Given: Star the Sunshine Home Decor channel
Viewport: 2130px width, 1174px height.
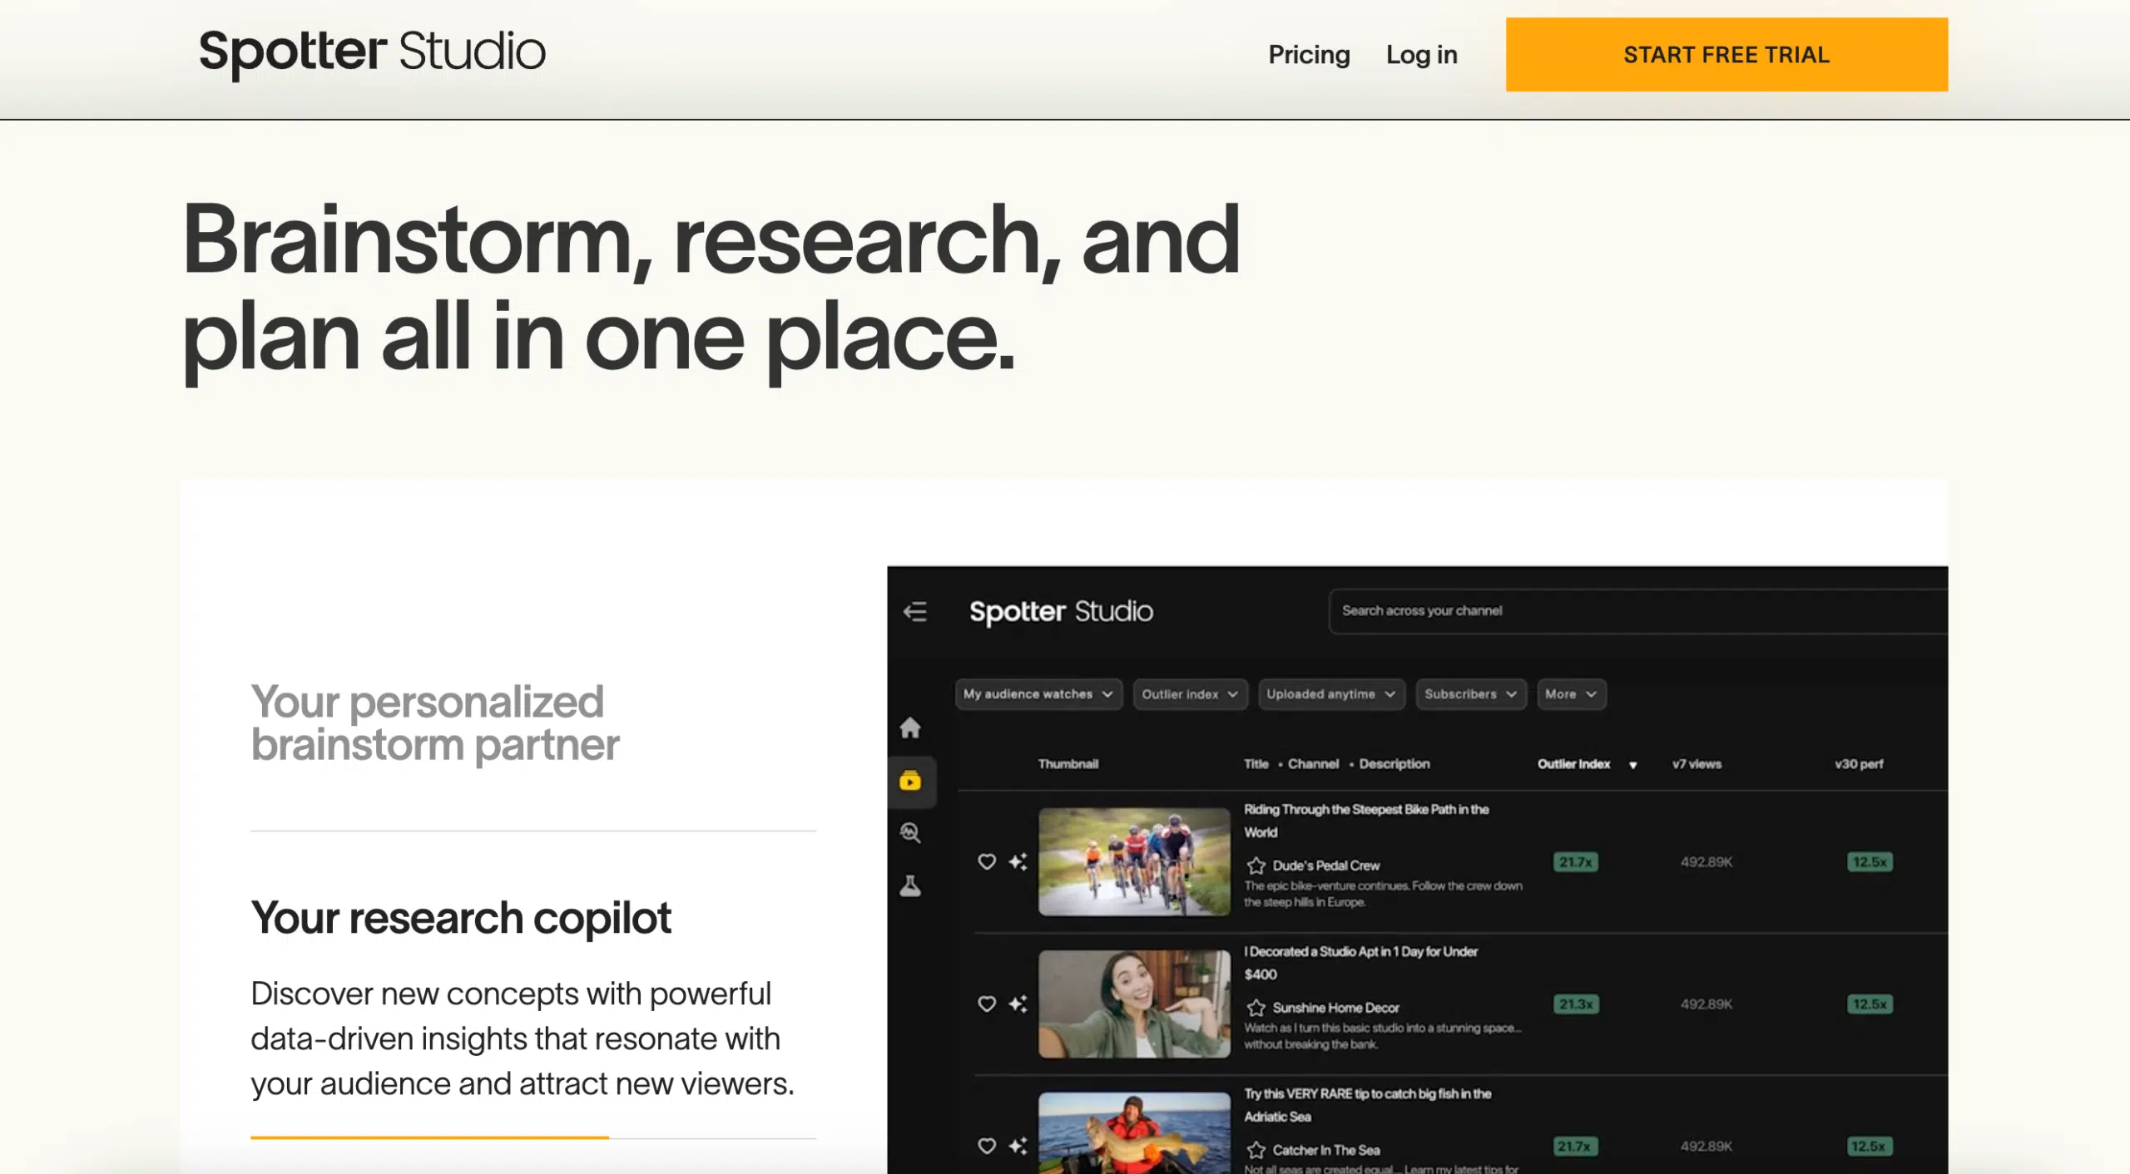Looking at the screenshot, I should (x=1256, y=1008).
